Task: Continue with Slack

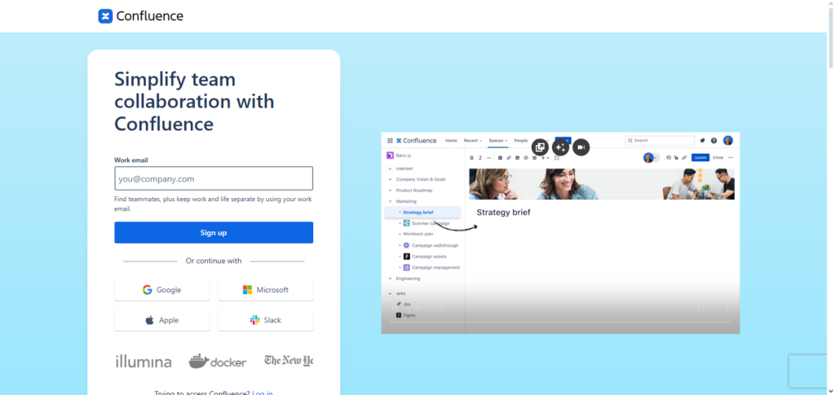Action: click(x=265, y=320)
